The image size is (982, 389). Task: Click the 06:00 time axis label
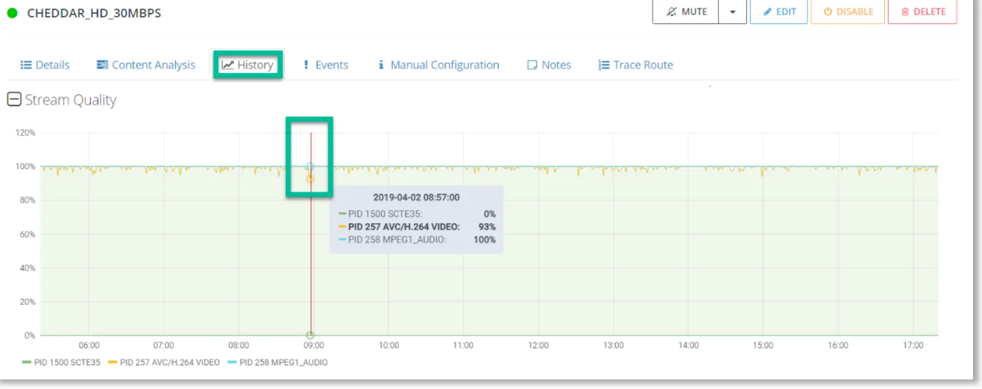coord(89,346)
